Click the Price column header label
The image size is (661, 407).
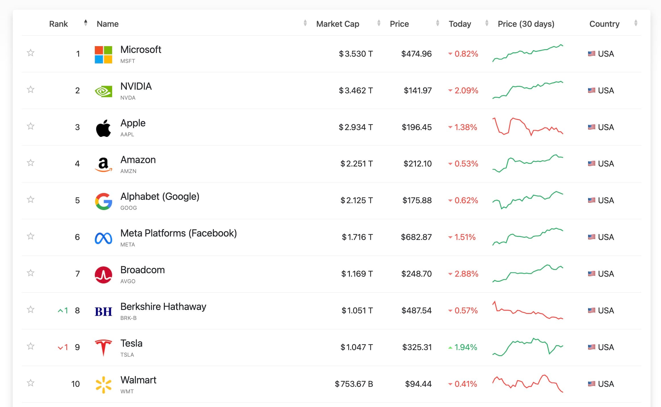(x=399, y=24)
